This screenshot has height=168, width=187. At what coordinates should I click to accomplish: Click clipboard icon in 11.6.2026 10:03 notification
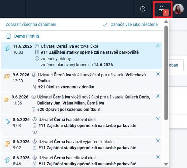click(x=37, y=52)
